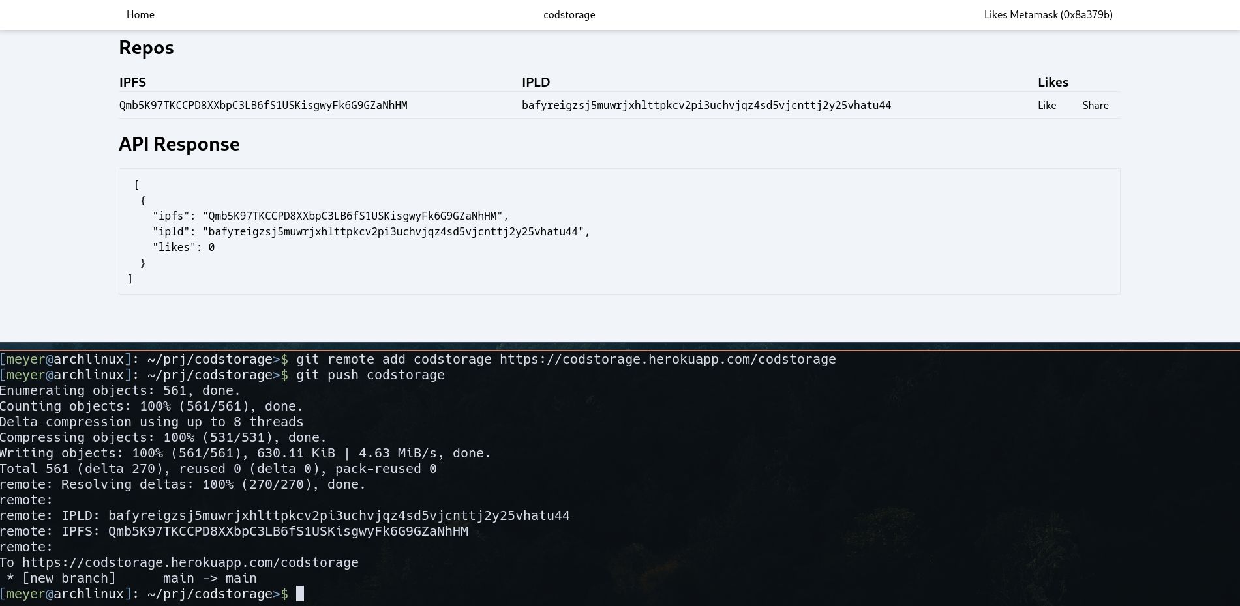Click the Counting objects line in terminal
The image size is (1240, 606).
pos(152,407)
